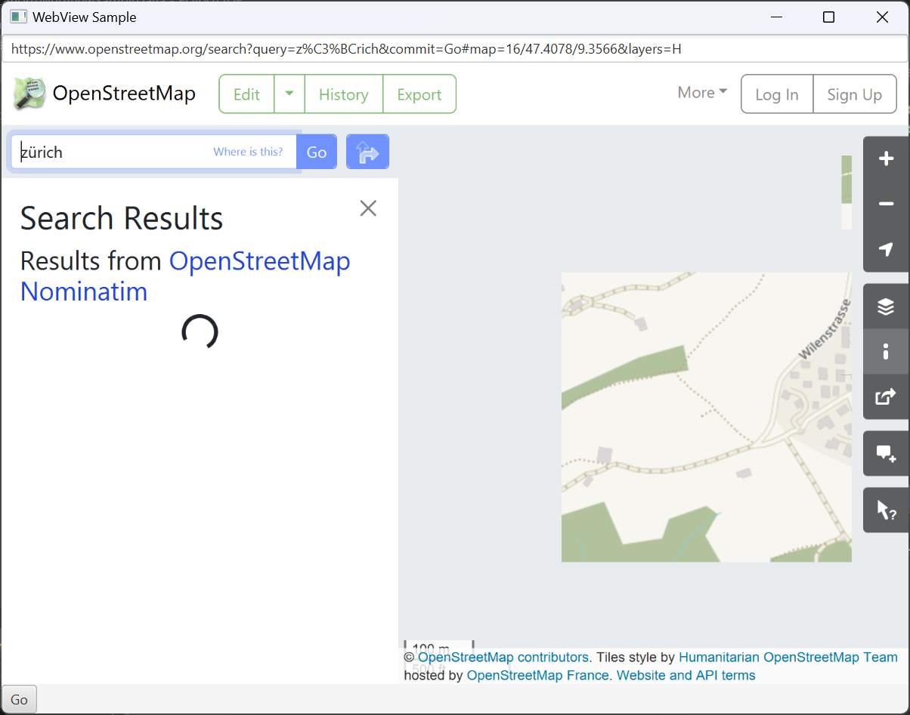The height and width of the screenshot is (715, 910).
Task: Click the directions arrow button
Action: tap(367, 153)
